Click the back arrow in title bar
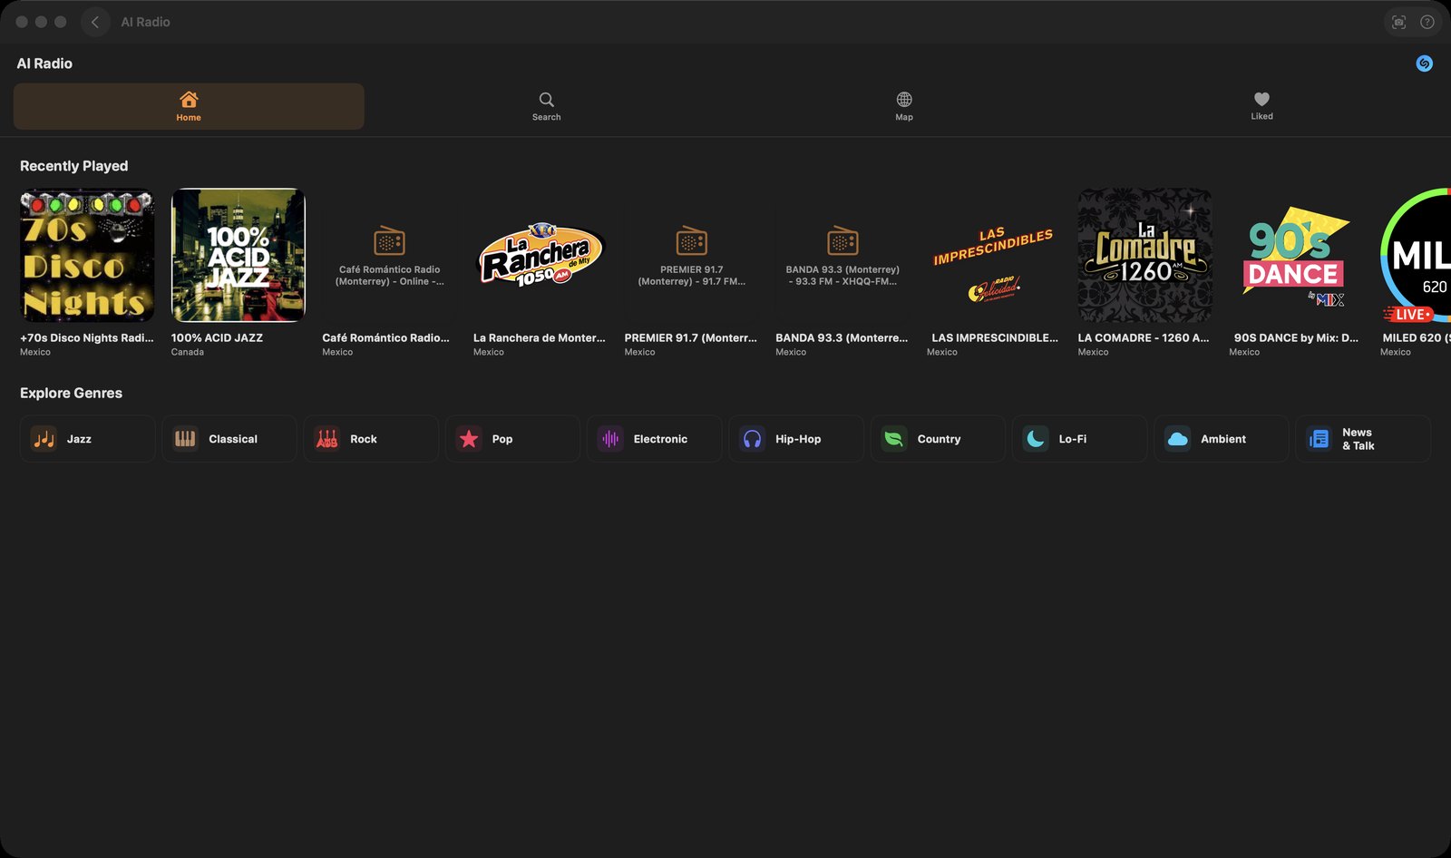This screenshot has height=858, width=1451. [x=95, y=22]
